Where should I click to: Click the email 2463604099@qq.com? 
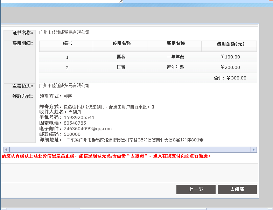click(x=87, y=129)
